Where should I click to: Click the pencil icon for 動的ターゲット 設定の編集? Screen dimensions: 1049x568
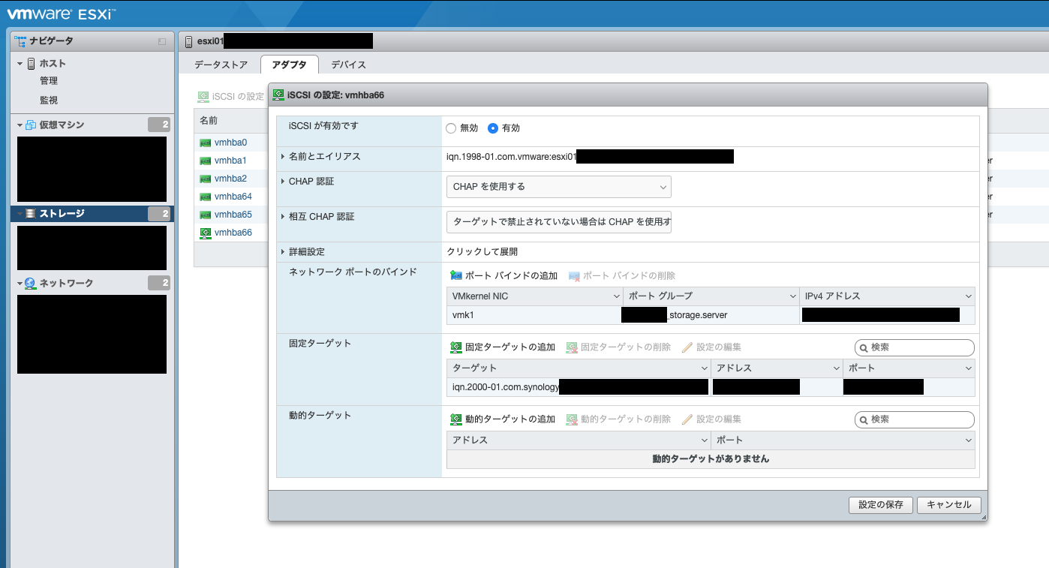tap(687, 419)
